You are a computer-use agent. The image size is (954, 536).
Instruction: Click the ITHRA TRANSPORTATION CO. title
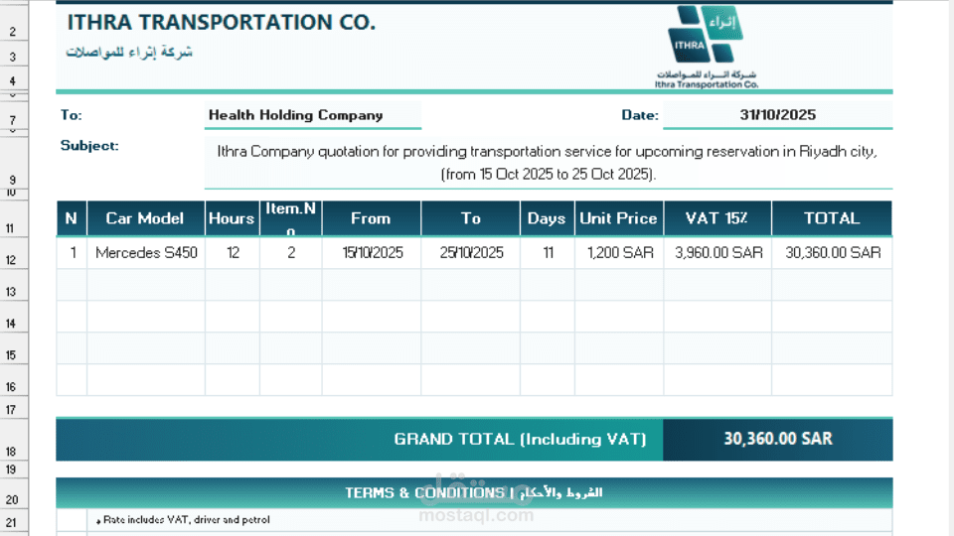(222, 23)
